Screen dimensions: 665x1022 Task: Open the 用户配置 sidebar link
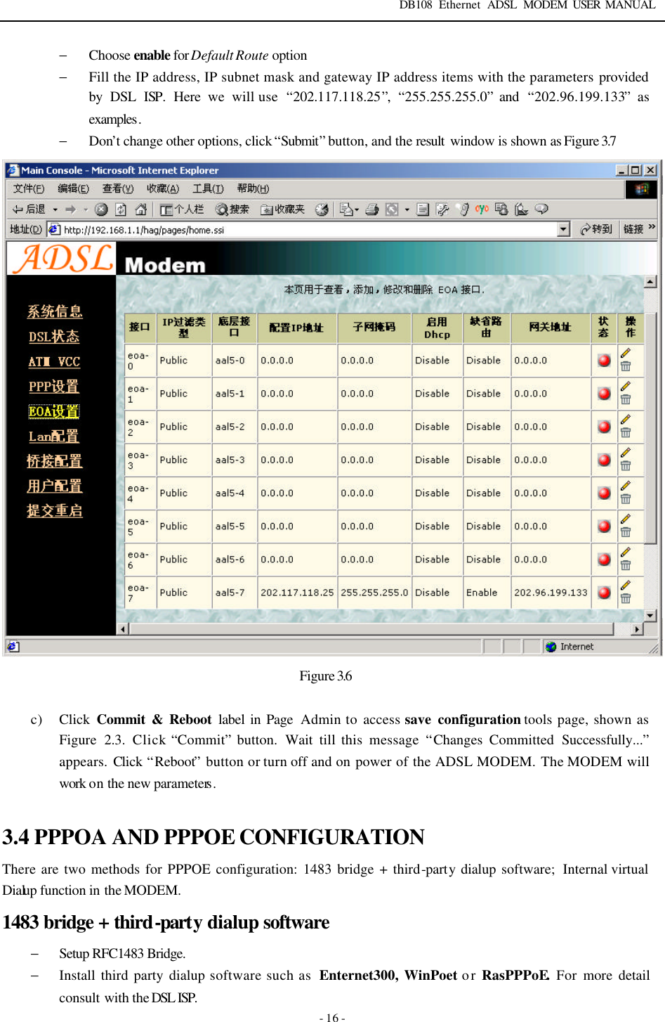(55, 486)
